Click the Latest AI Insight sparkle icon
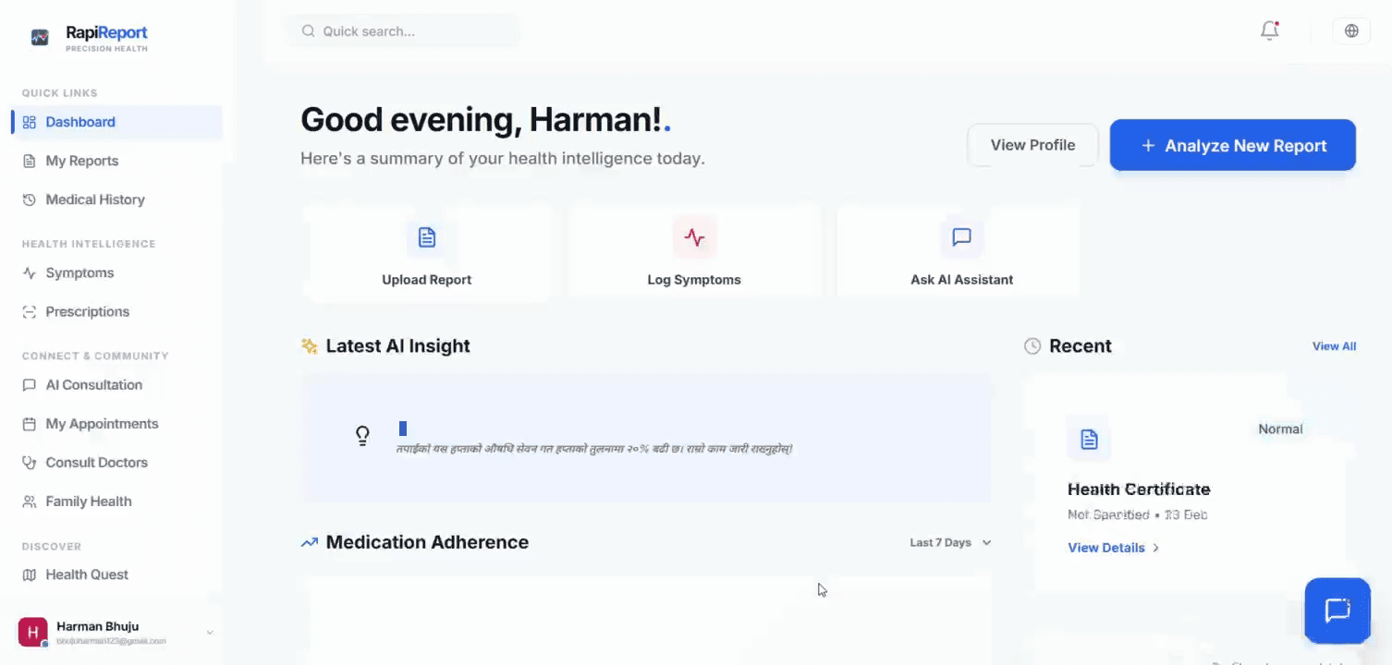The width and height of the screenshot is (1392, 665). [310, 346]
